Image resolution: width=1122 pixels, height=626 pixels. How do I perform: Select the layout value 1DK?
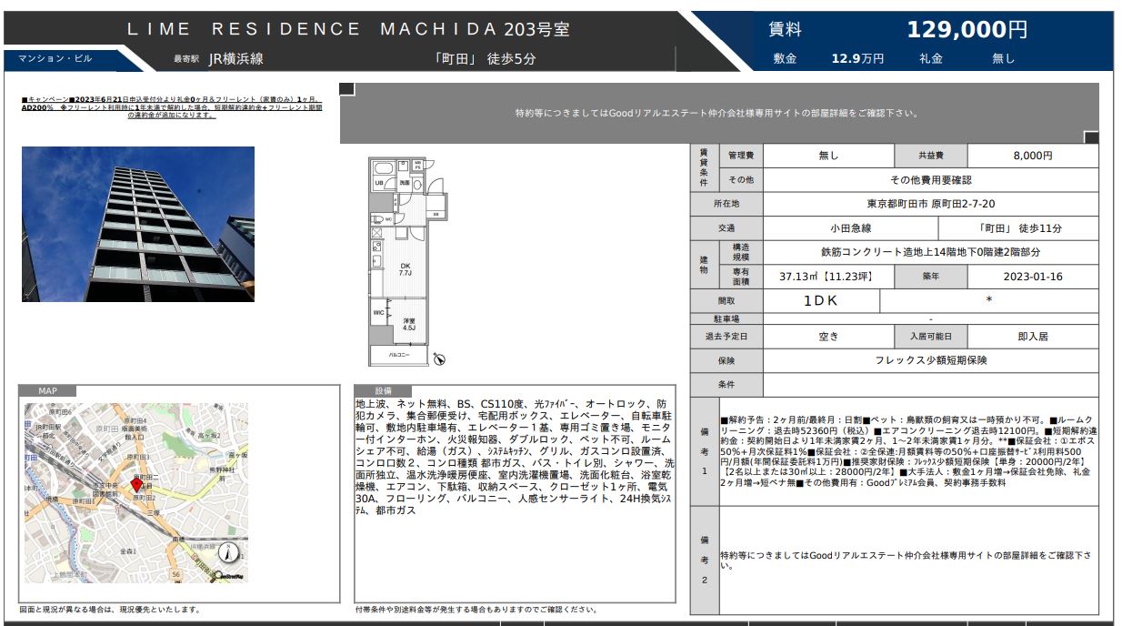821,300
